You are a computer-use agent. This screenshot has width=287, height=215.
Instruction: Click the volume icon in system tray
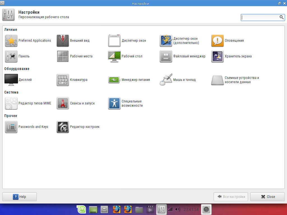click(177, 209)
